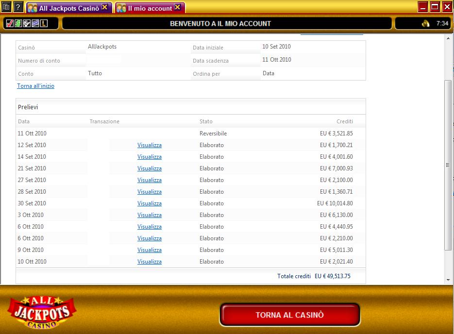The height and width of the screenshot is (334, 454).
Task: Click the All Jackpots Casino logo
Action: (42, 312)
